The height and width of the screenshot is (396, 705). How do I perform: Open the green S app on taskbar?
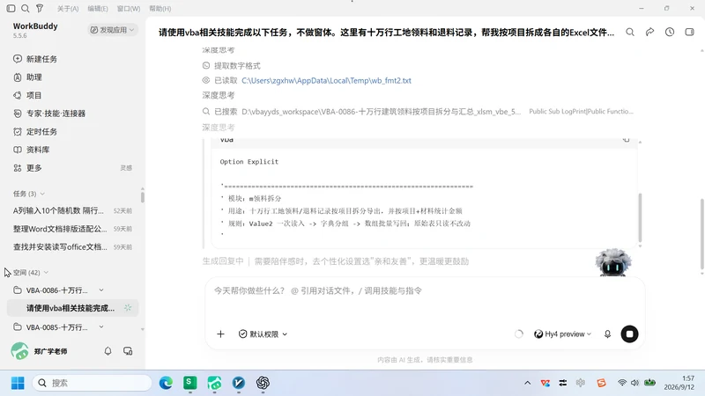[x=189, y=383]
